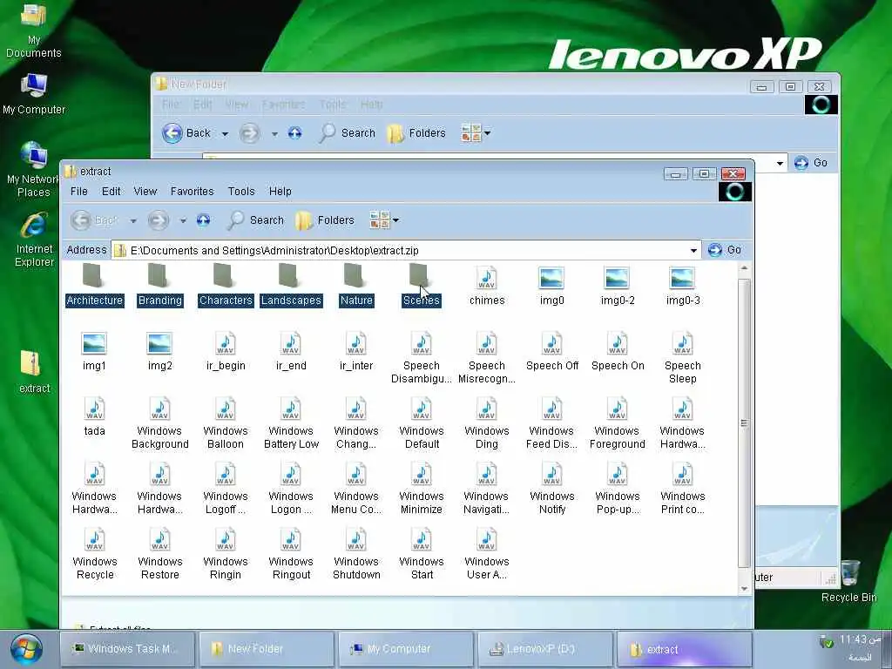Select the Windows Minimize sound file
This screenshot has width=892, height=669.
click(x=422, y=489)
